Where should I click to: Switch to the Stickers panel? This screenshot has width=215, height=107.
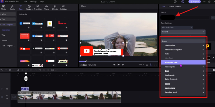(29, 8)
